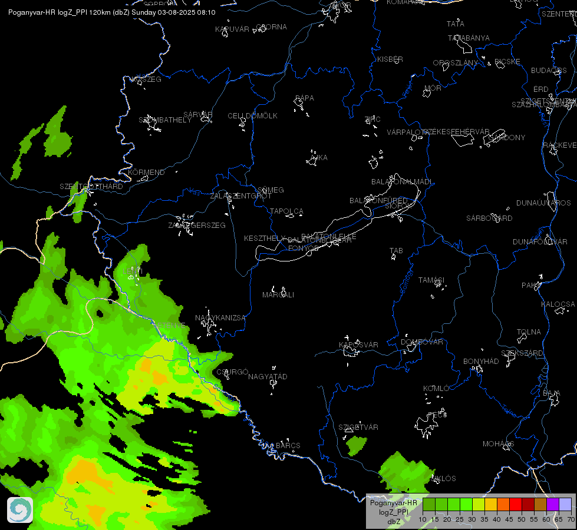
Task: Click the PÁPA city label
Action: [304, 98]
